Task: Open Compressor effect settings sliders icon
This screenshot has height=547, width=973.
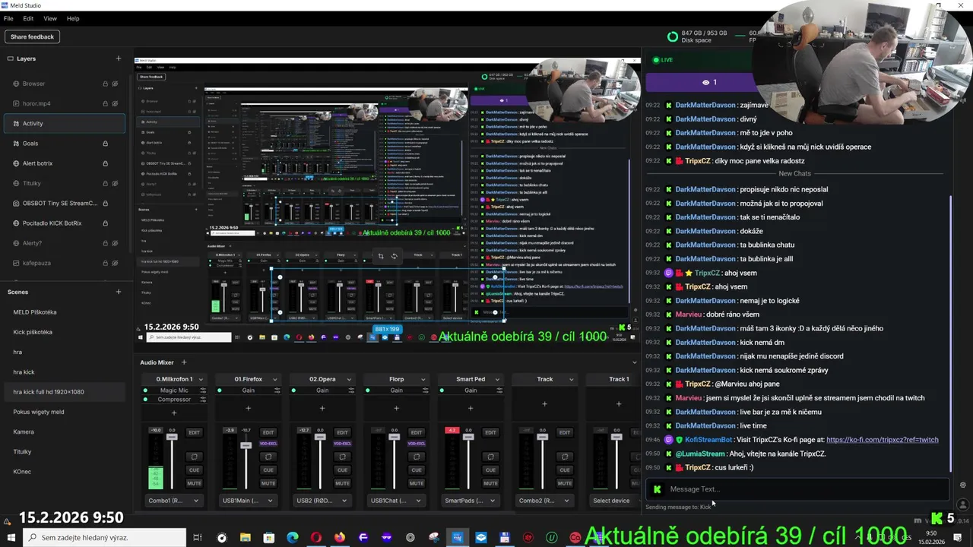Action: (x=203, y=400)
